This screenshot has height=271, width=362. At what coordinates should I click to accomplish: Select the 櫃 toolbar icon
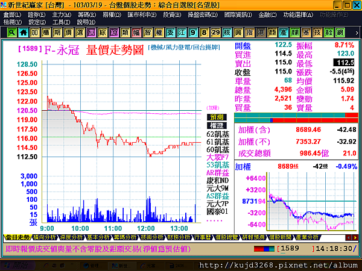[x=46, y=33]
